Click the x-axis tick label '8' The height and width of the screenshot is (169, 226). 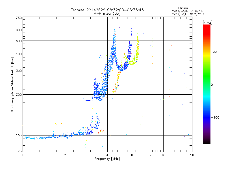click(150, 155)
